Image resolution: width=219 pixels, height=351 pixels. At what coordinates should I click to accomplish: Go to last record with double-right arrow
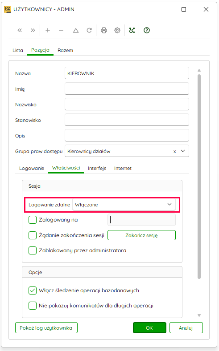33,30
